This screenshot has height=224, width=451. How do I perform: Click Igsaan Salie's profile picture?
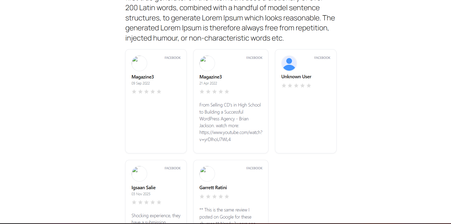139,174
